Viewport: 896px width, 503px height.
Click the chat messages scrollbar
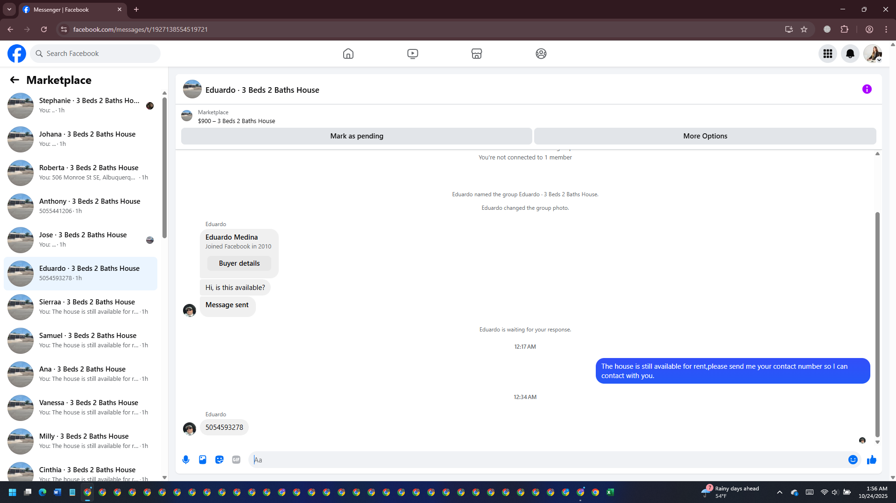877,324
